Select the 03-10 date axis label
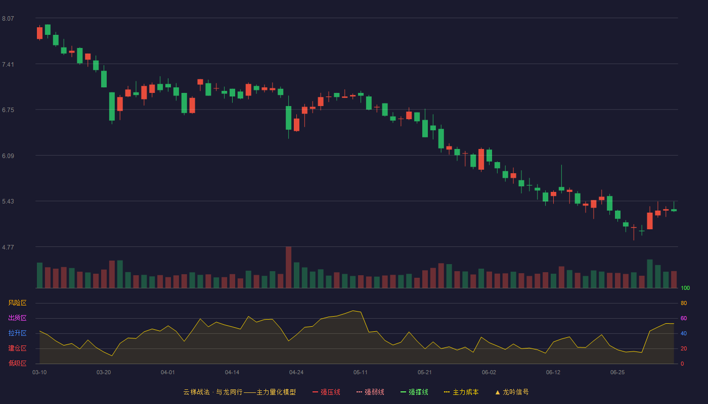This screenshot has width=708, height=404. [39, 372]
